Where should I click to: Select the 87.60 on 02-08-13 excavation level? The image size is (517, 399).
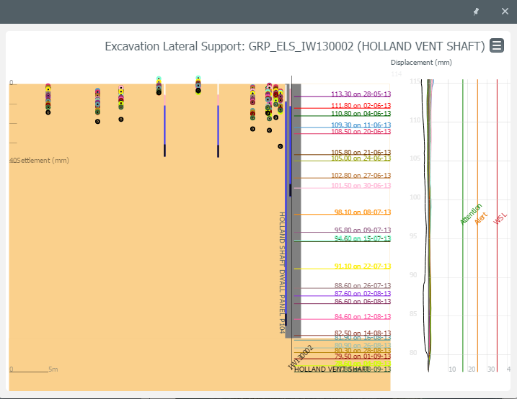pyautogui.click(x=363, y=294)
